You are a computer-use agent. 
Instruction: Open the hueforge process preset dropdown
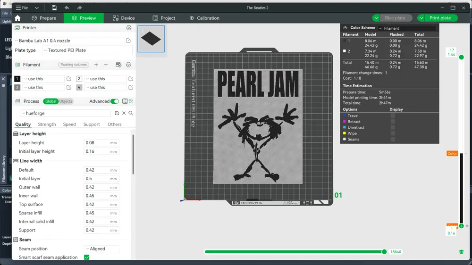(66, 113)
